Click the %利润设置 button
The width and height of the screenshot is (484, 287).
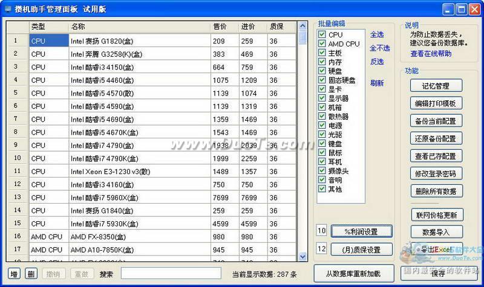coord(362,231)
